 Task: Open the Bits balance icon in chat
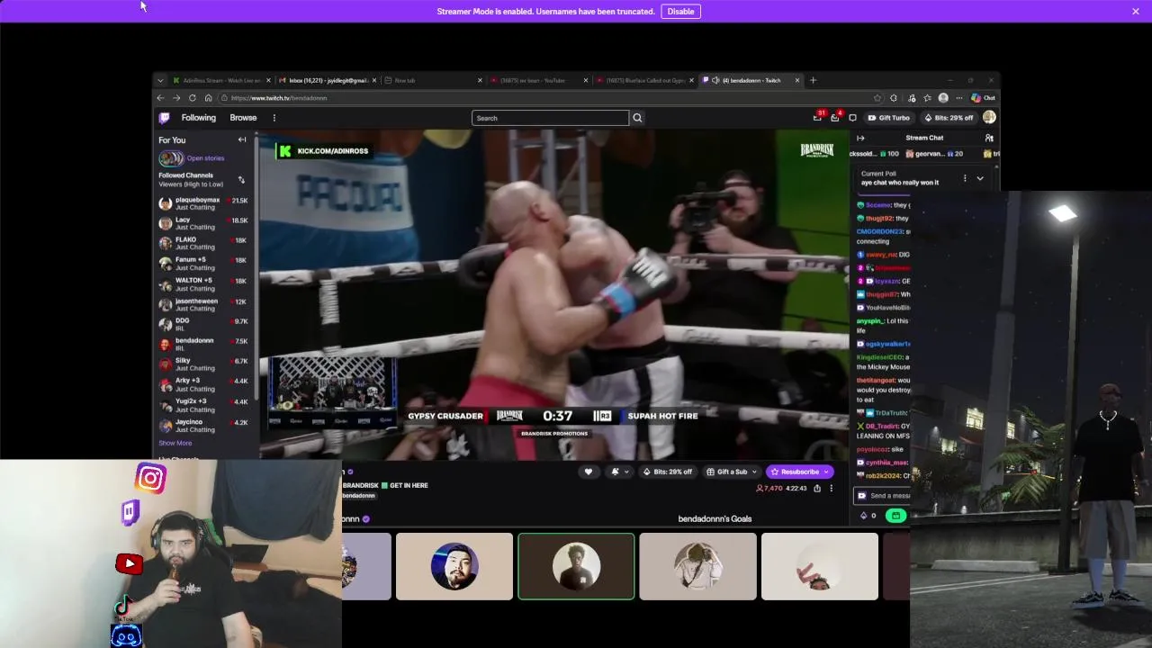[x=868, y=516]
